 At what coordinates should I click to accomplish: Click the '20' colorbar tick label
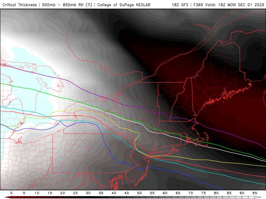(63, 193)
